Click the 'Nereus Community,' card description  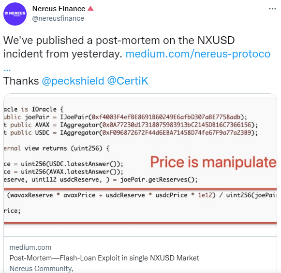coord(42,269)
